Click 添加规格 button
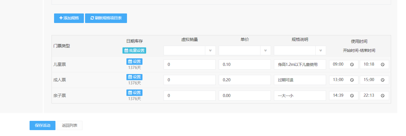 [x=69, y=18]
